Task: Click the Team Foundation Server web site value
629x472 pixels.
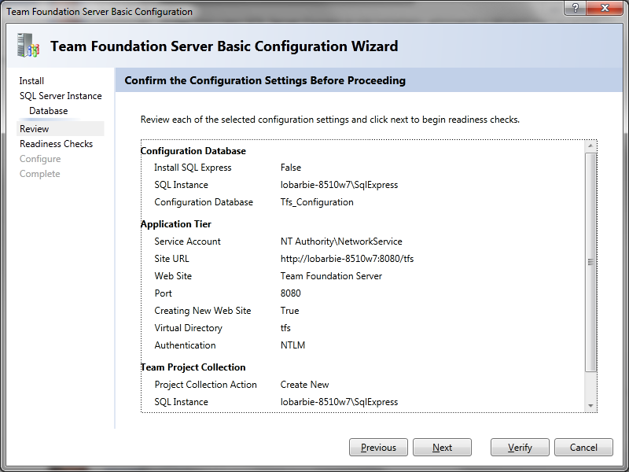Action: point(331,276)
